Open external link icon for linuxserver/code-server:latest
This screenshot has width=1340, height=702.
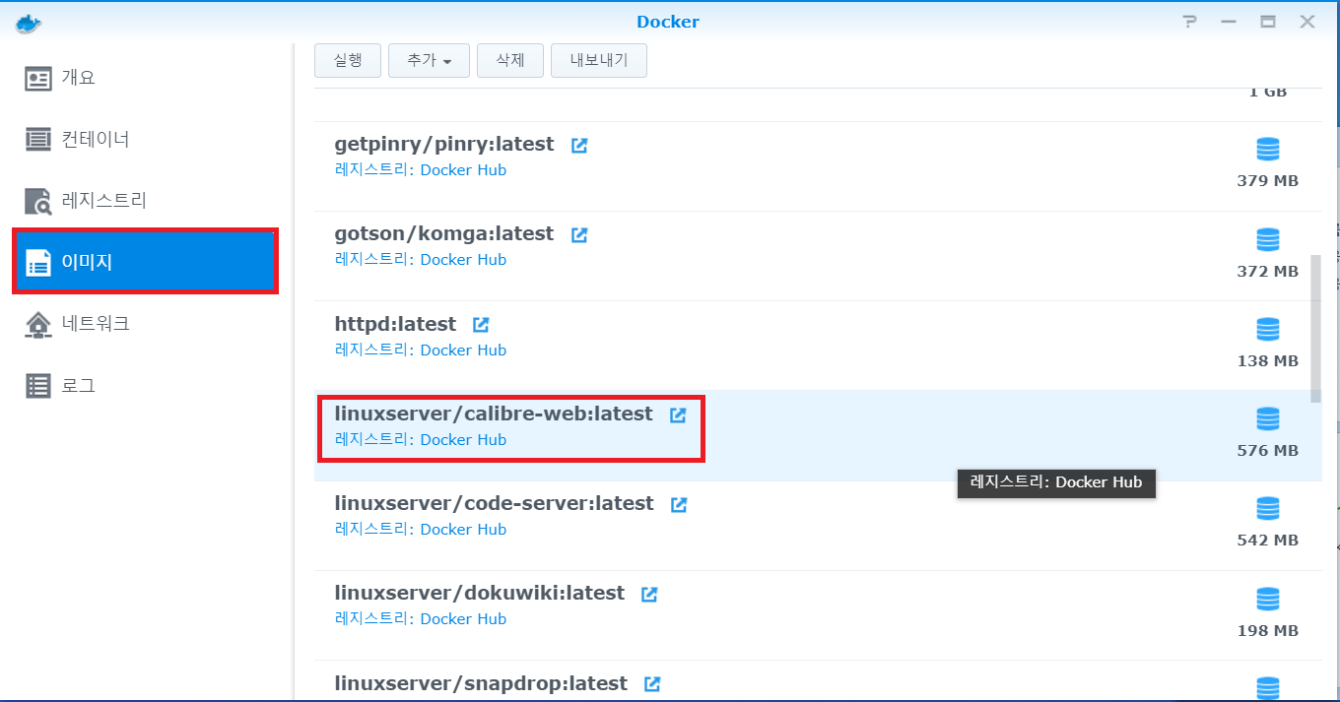point(679,504)
